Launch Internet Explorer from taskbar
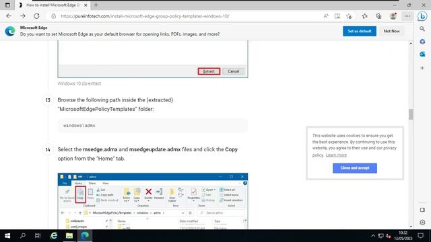Viewport: 431px width, 242px height. tap(54, 236)
